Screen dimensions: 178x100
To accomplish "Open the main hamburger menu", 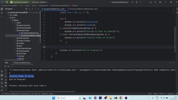I will pos(7,2).
